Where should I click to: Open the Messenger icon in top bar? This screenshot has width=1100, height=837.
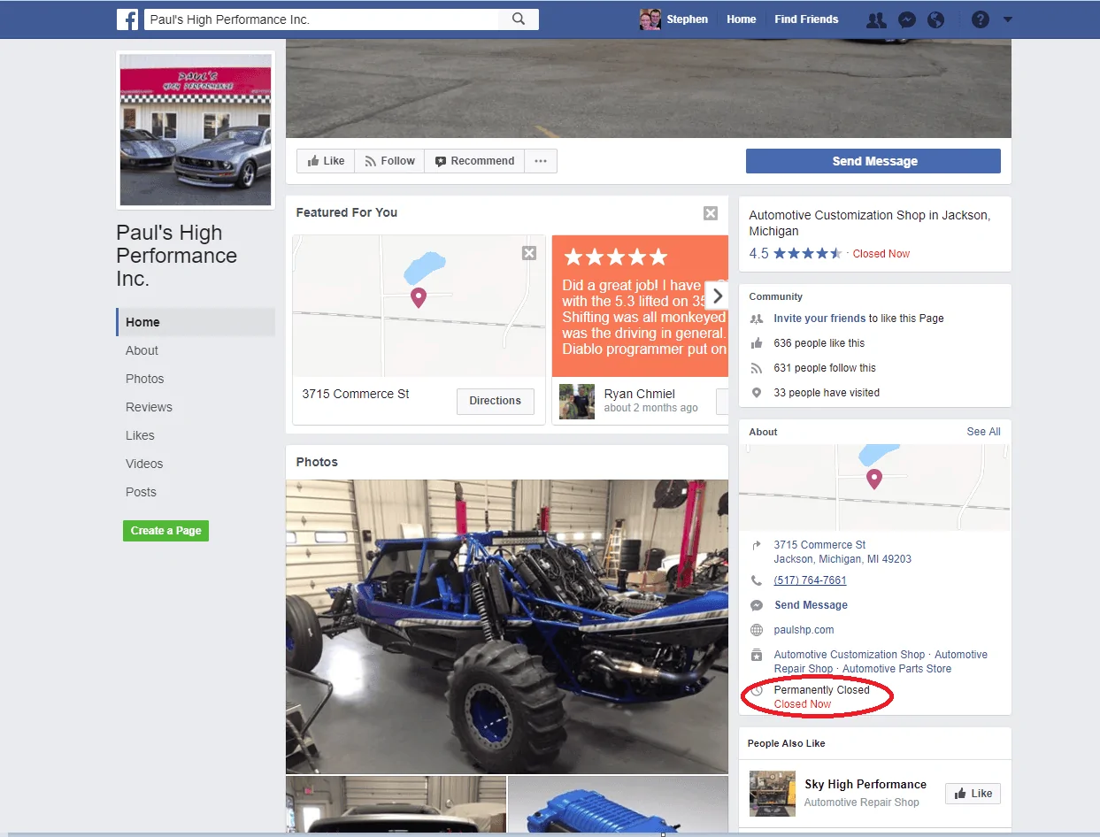(x=906, y=19)
